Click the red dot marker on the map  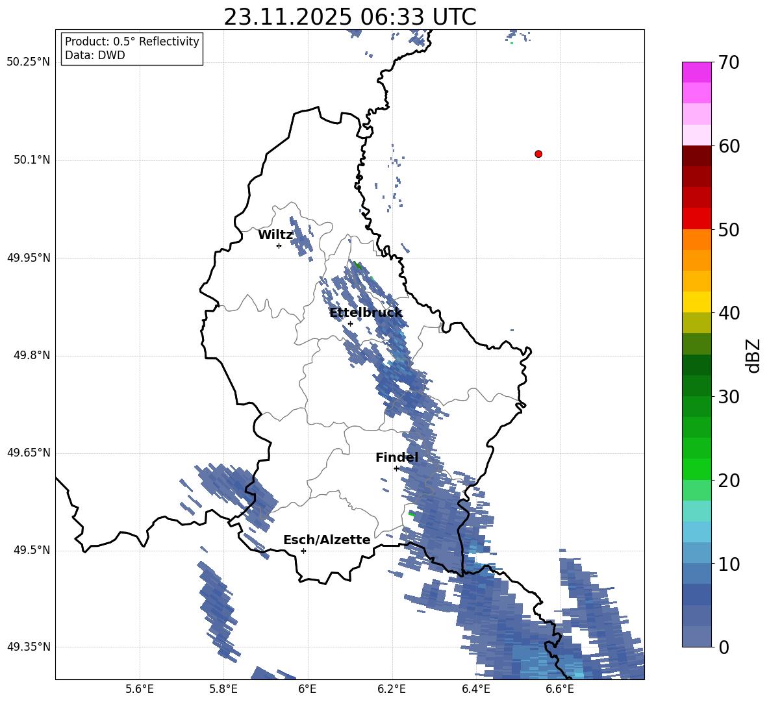[x=538, y=154]
